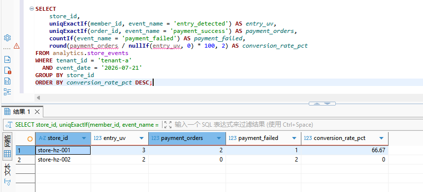Click the '2026-07-21' date literal
The image size is (423, 192).
click(x=122, y=68)
